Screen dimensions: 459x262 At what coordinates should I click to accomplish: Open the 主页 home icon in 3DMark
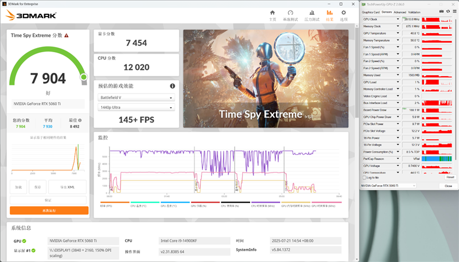coord(273,14)
